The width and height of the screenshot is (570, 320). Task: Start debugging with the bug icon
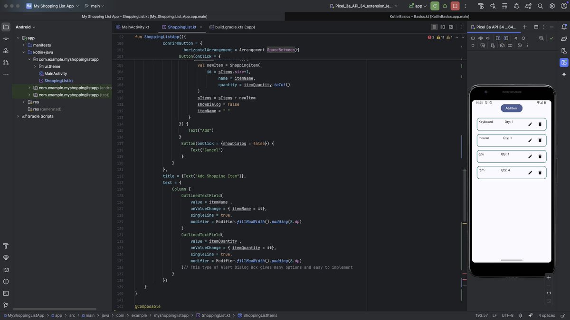point(445,5)
